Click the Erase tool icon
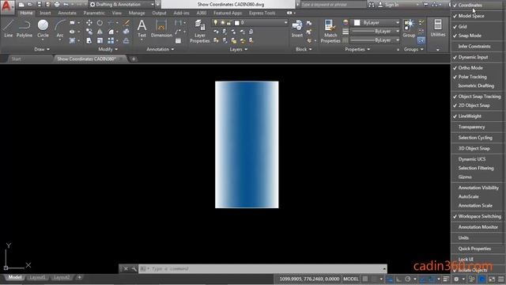Screen dimensions: 506x285 coord(126,23)
